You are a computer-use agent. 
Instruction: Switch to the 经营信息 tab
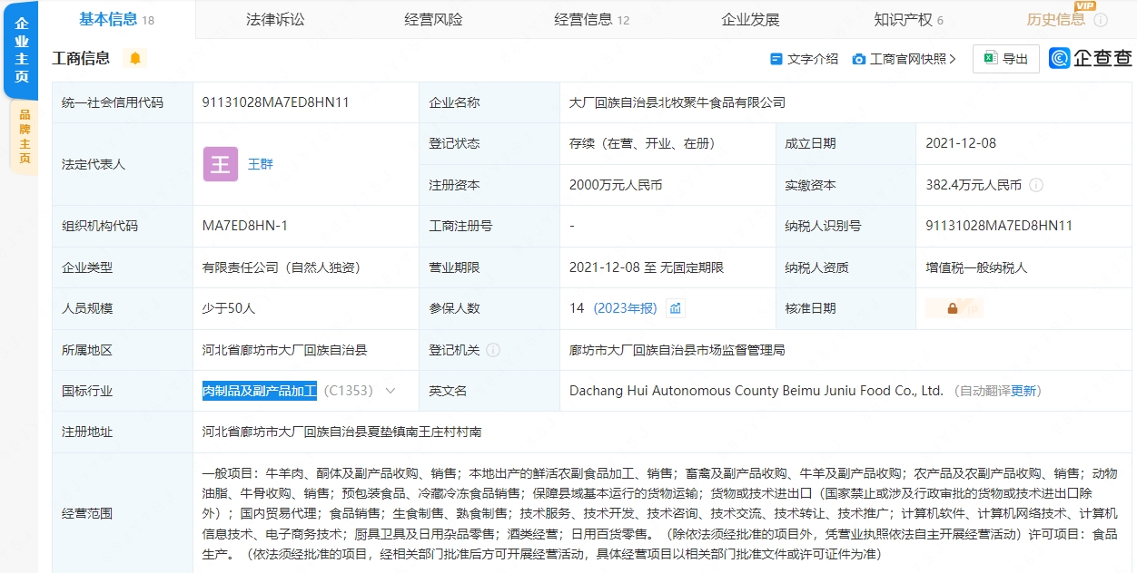click(x=592, y=19)
